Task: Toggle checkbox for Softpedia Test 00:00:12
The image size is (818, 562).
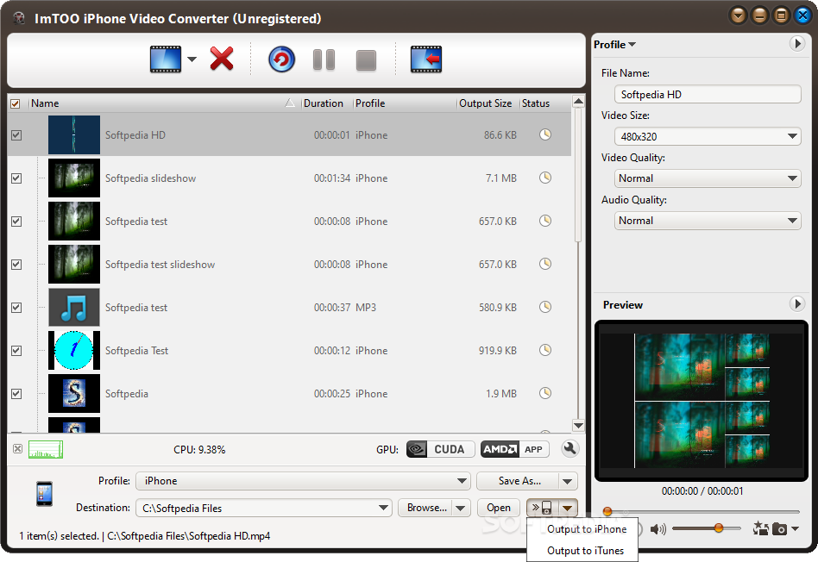Action: tap(16, 350)
